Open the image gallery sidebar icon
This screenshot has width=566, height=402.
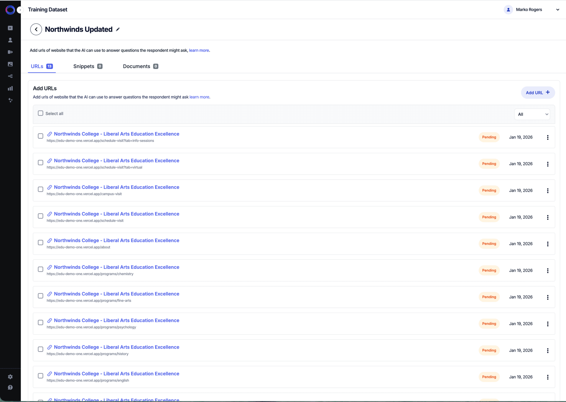click(10, 64)
